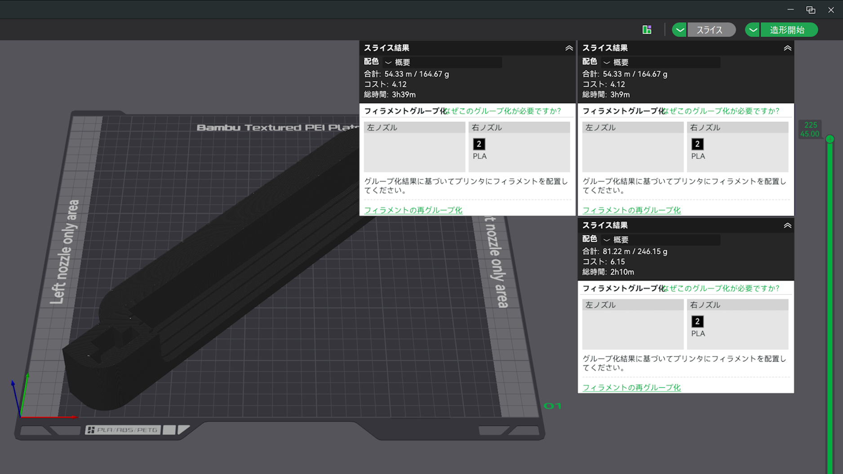Screen dimensions: 843x474
Task: Collapse the スライス結果 panel showing 2h10m
Action: [787, 226]
